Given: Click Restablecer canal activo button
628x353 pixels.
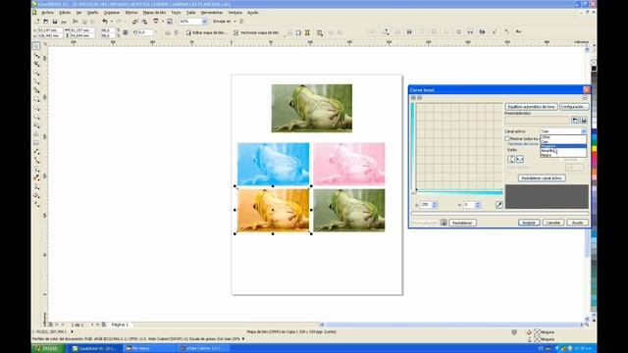Looking at the screenshot, I should [x=542, y=178].
